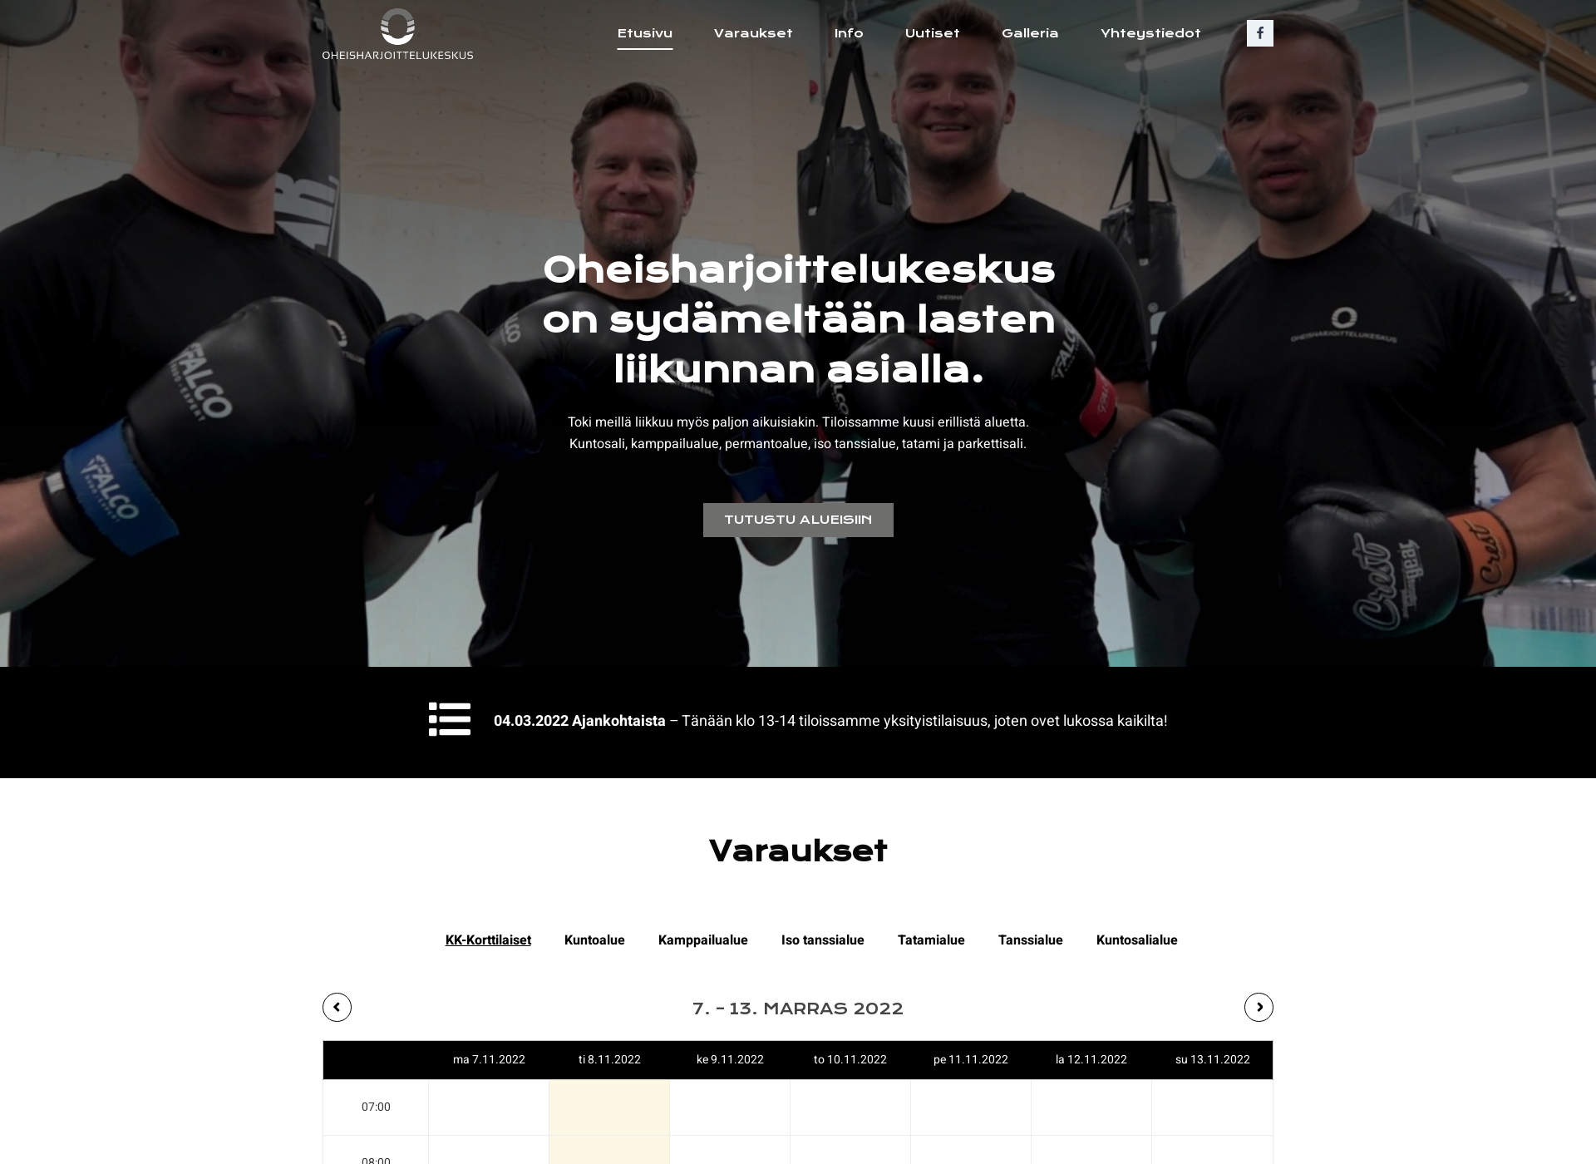This screenshot has height=1164, width=1596.
Task: Click the right arrow navigation icon
Action: (x=1259, y=1007)
